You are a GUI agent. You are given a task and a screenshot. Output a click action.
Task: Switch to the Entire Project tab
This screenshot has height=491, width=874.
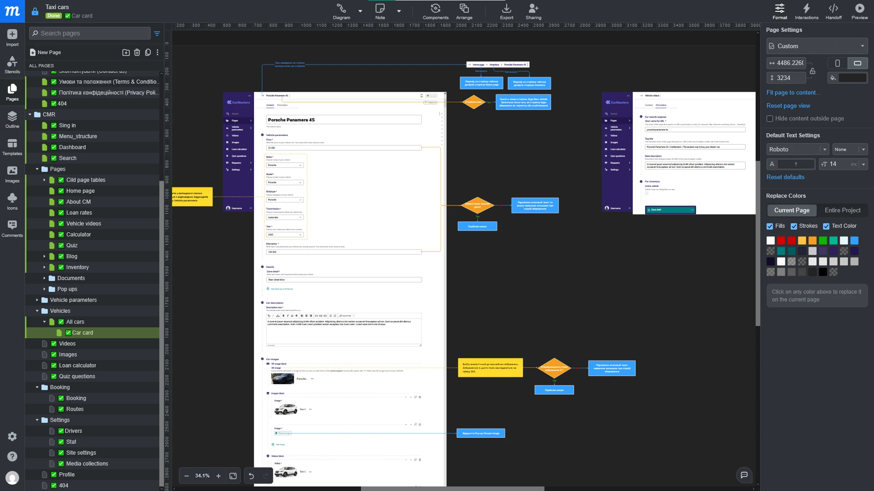pos(843,210)
